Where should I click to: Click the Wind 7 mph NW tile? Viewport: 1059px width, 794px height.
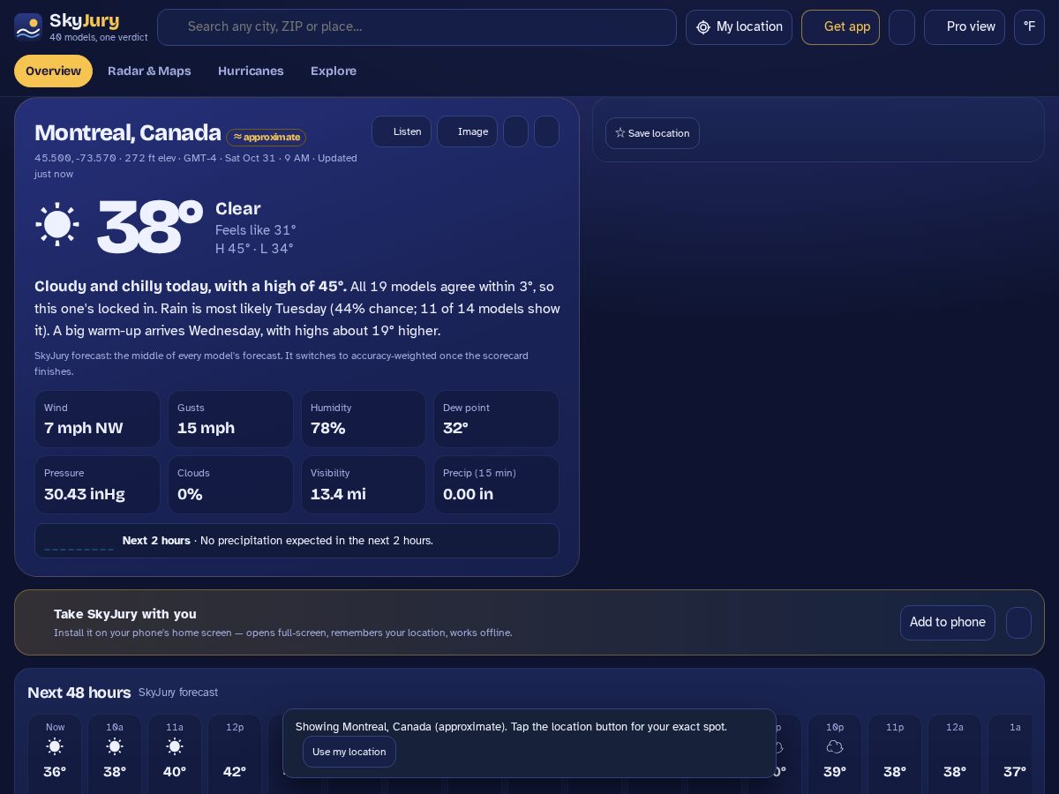(97, 419)
